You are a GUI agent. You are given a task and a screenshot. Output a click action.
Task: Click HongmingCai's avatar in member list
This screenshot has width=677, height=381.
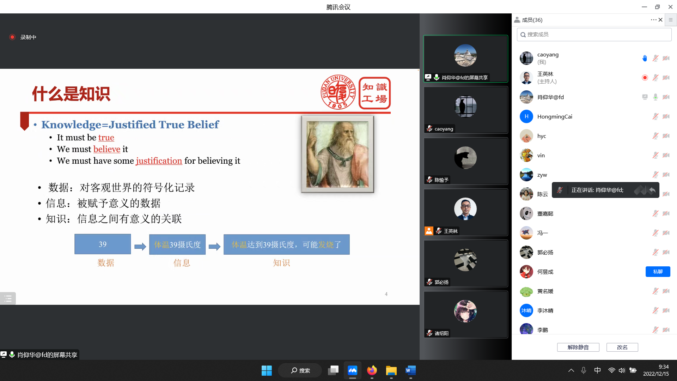click(526, 116)
